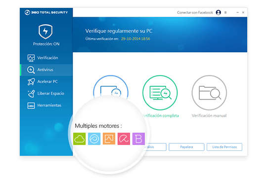267x180 pixels.
Task: Start Verificación manual folder scan
Action: [209, 93]
